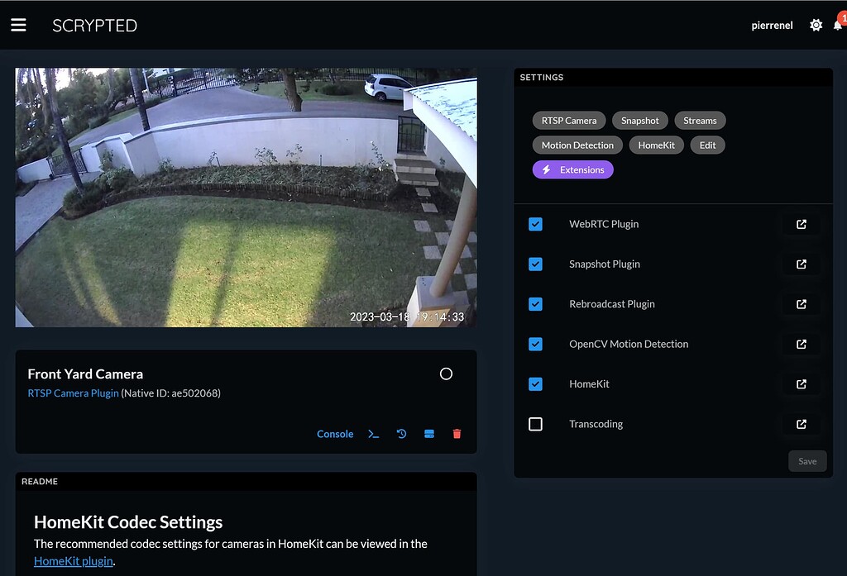The image size is (847, 576).
Task: Click the notifications bell icon
Action: [x=838, y=25]
